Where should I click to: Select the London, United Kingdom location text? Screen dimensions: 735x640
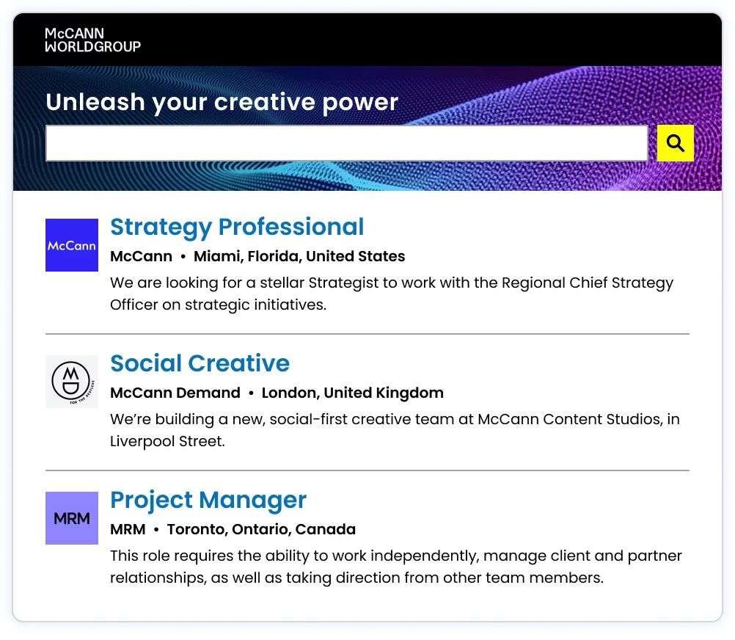(352, 393)
